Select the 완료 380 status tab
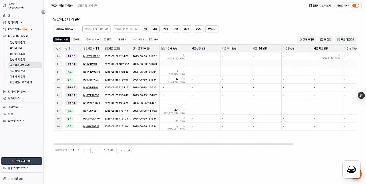 click(153, 40)
